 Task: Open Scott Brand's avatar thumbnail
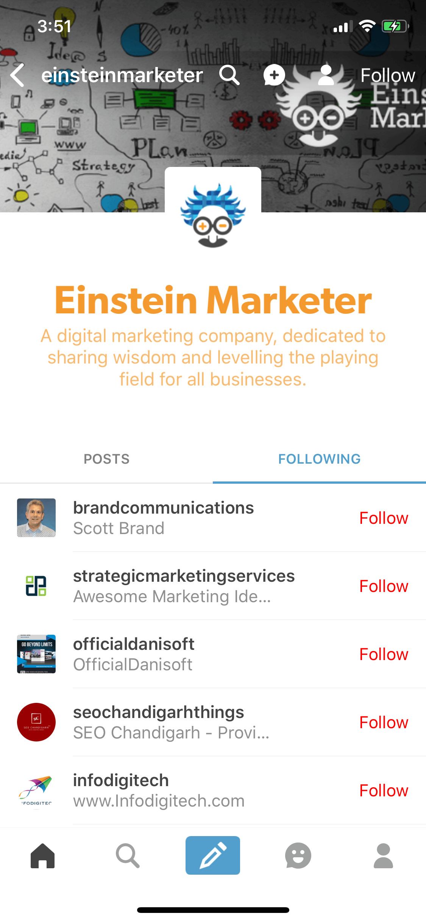coord(36,518)
